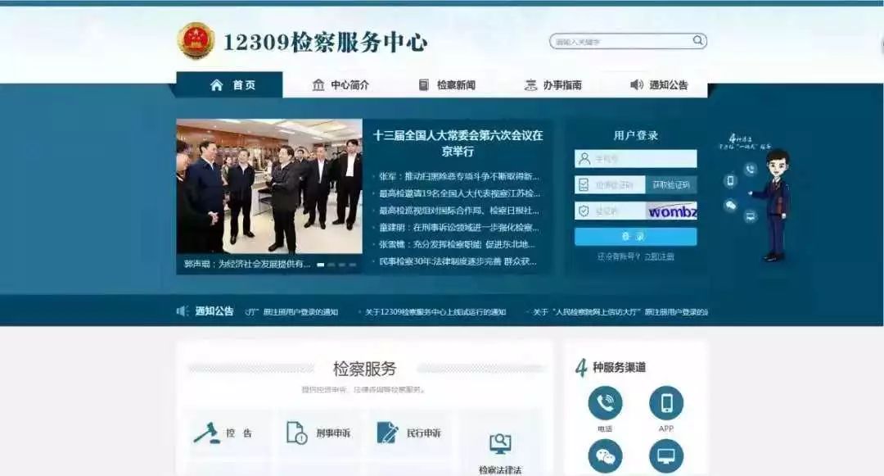
Task: Click the building icon beside 中心简介
Action: pyautogui.click(x=318, y=85)
